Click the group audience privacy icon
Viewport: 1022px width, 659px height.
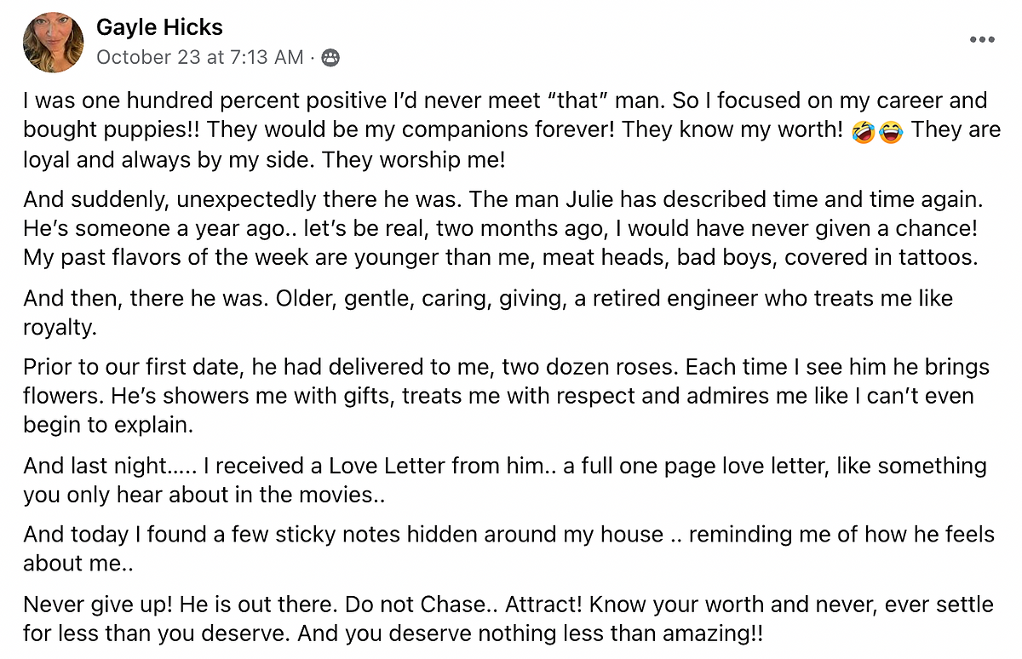click(x=330, y=58)
